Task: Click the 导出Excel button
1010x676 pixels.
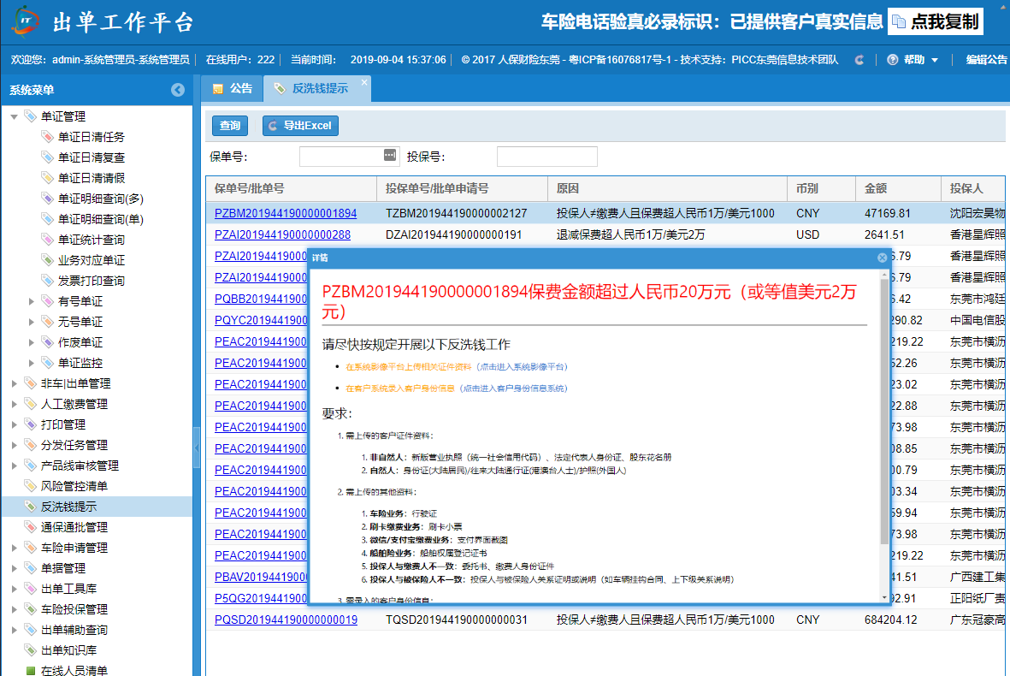Action: (300, 126)
